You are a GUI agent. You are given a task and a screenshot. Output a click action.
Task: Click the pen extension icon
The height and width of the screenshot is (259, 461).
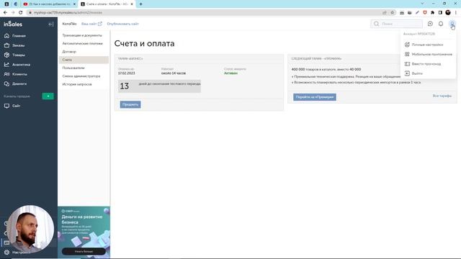click(417, 13)
